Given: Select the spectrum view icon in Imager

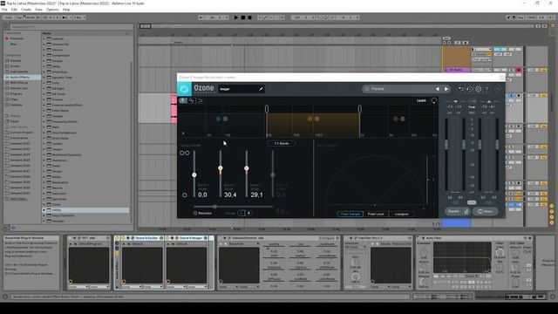Looking at the screenshot, I should pos(182,101).
